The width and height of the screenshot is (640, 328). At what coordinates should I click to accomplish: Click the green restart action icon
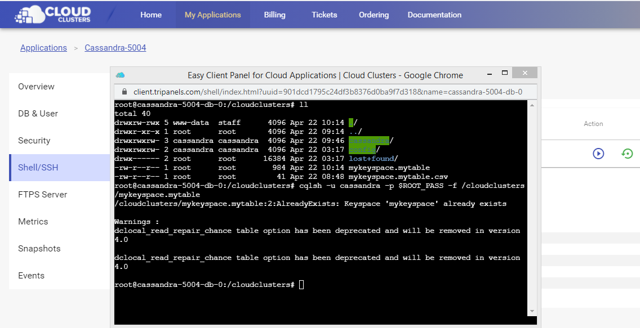pyautogui.click(x=627, y=154)
